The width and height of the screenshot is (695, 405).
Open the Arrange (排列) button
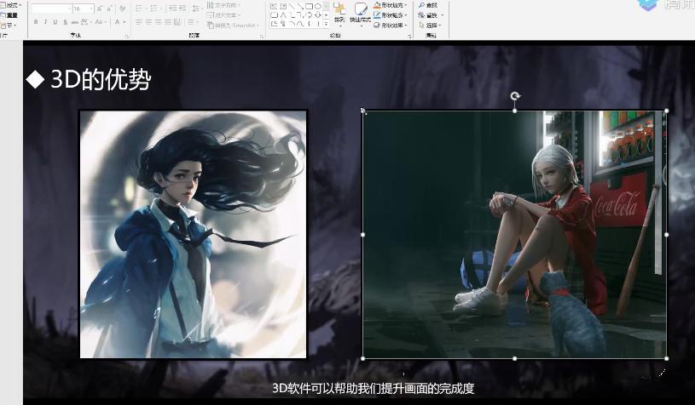(339, 14)
